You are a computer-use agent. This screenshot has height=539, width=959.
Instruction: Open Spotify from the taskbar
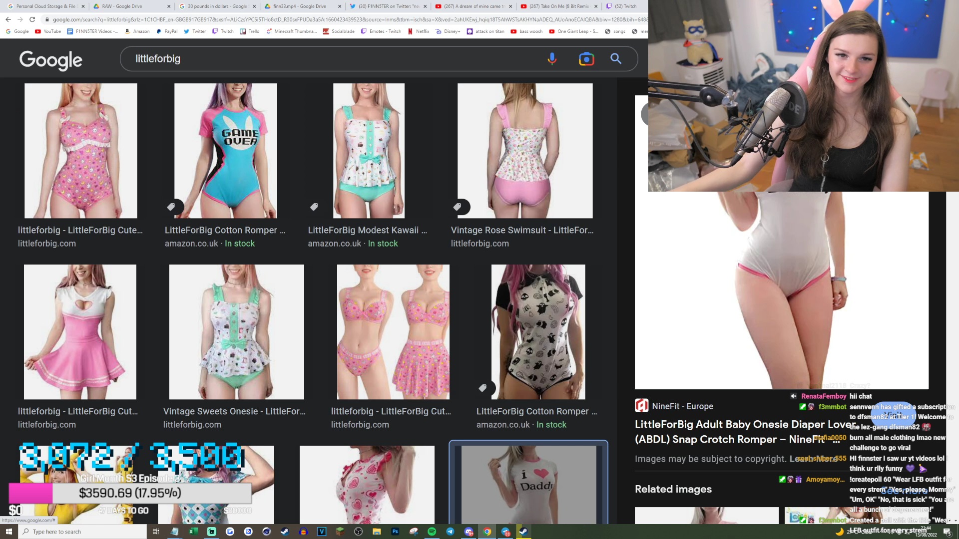coord(432,532)
